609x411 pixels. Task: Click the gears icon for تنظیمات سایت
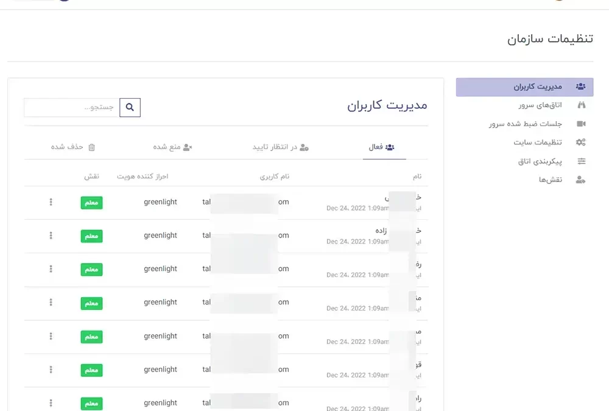pyautogui.click(x=581, y=142)
